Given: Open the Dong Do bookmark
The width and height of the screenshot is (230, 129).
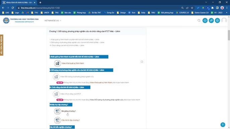Looking at the screenshot, I should [x=109, y=13].
